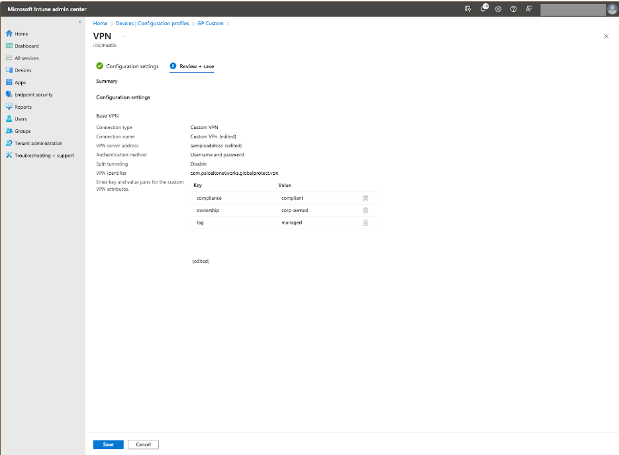Image resolution: width=619 pixels, height=455 pixels.
Task: Delete the compliance key-value row
Action: coord(365,198)
